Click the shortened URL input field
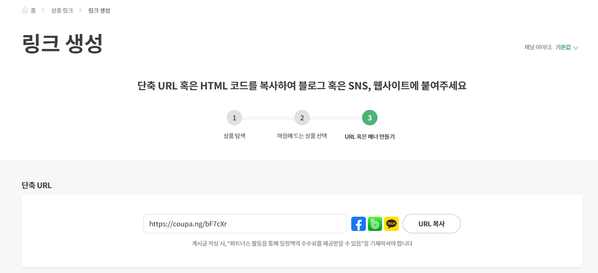The image size is (598, 273). tap(245, 224)
